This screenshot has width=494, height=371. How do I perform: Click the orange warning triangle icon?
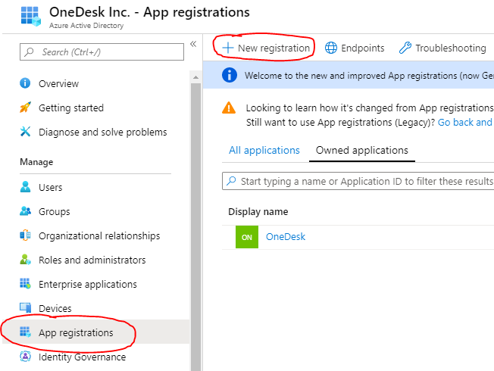(x=229, y=108)
